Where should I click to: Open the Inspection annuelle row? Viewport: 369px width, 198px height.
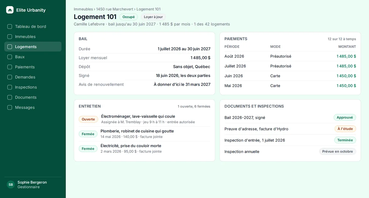click(x=290, y=152)
